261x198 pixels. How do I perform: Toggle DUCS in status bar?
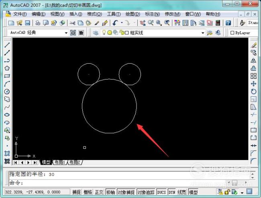[x=161, y=192]
